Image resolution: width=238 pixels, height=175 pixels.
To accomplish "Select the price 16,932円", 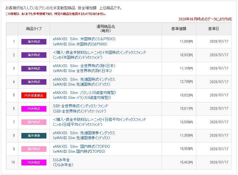I will [186, 55].
